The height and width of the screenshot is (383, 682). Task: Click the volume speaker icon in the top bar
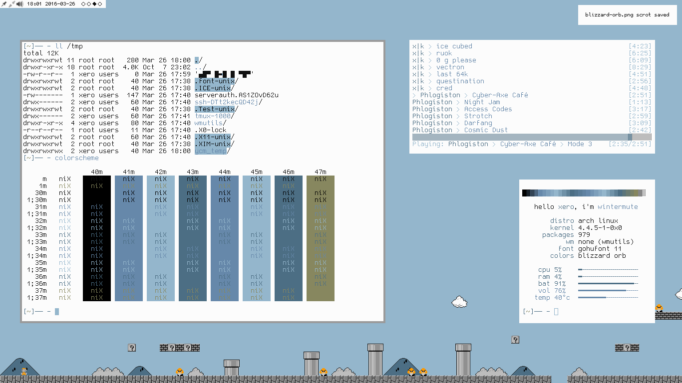(x=19, y=4)
